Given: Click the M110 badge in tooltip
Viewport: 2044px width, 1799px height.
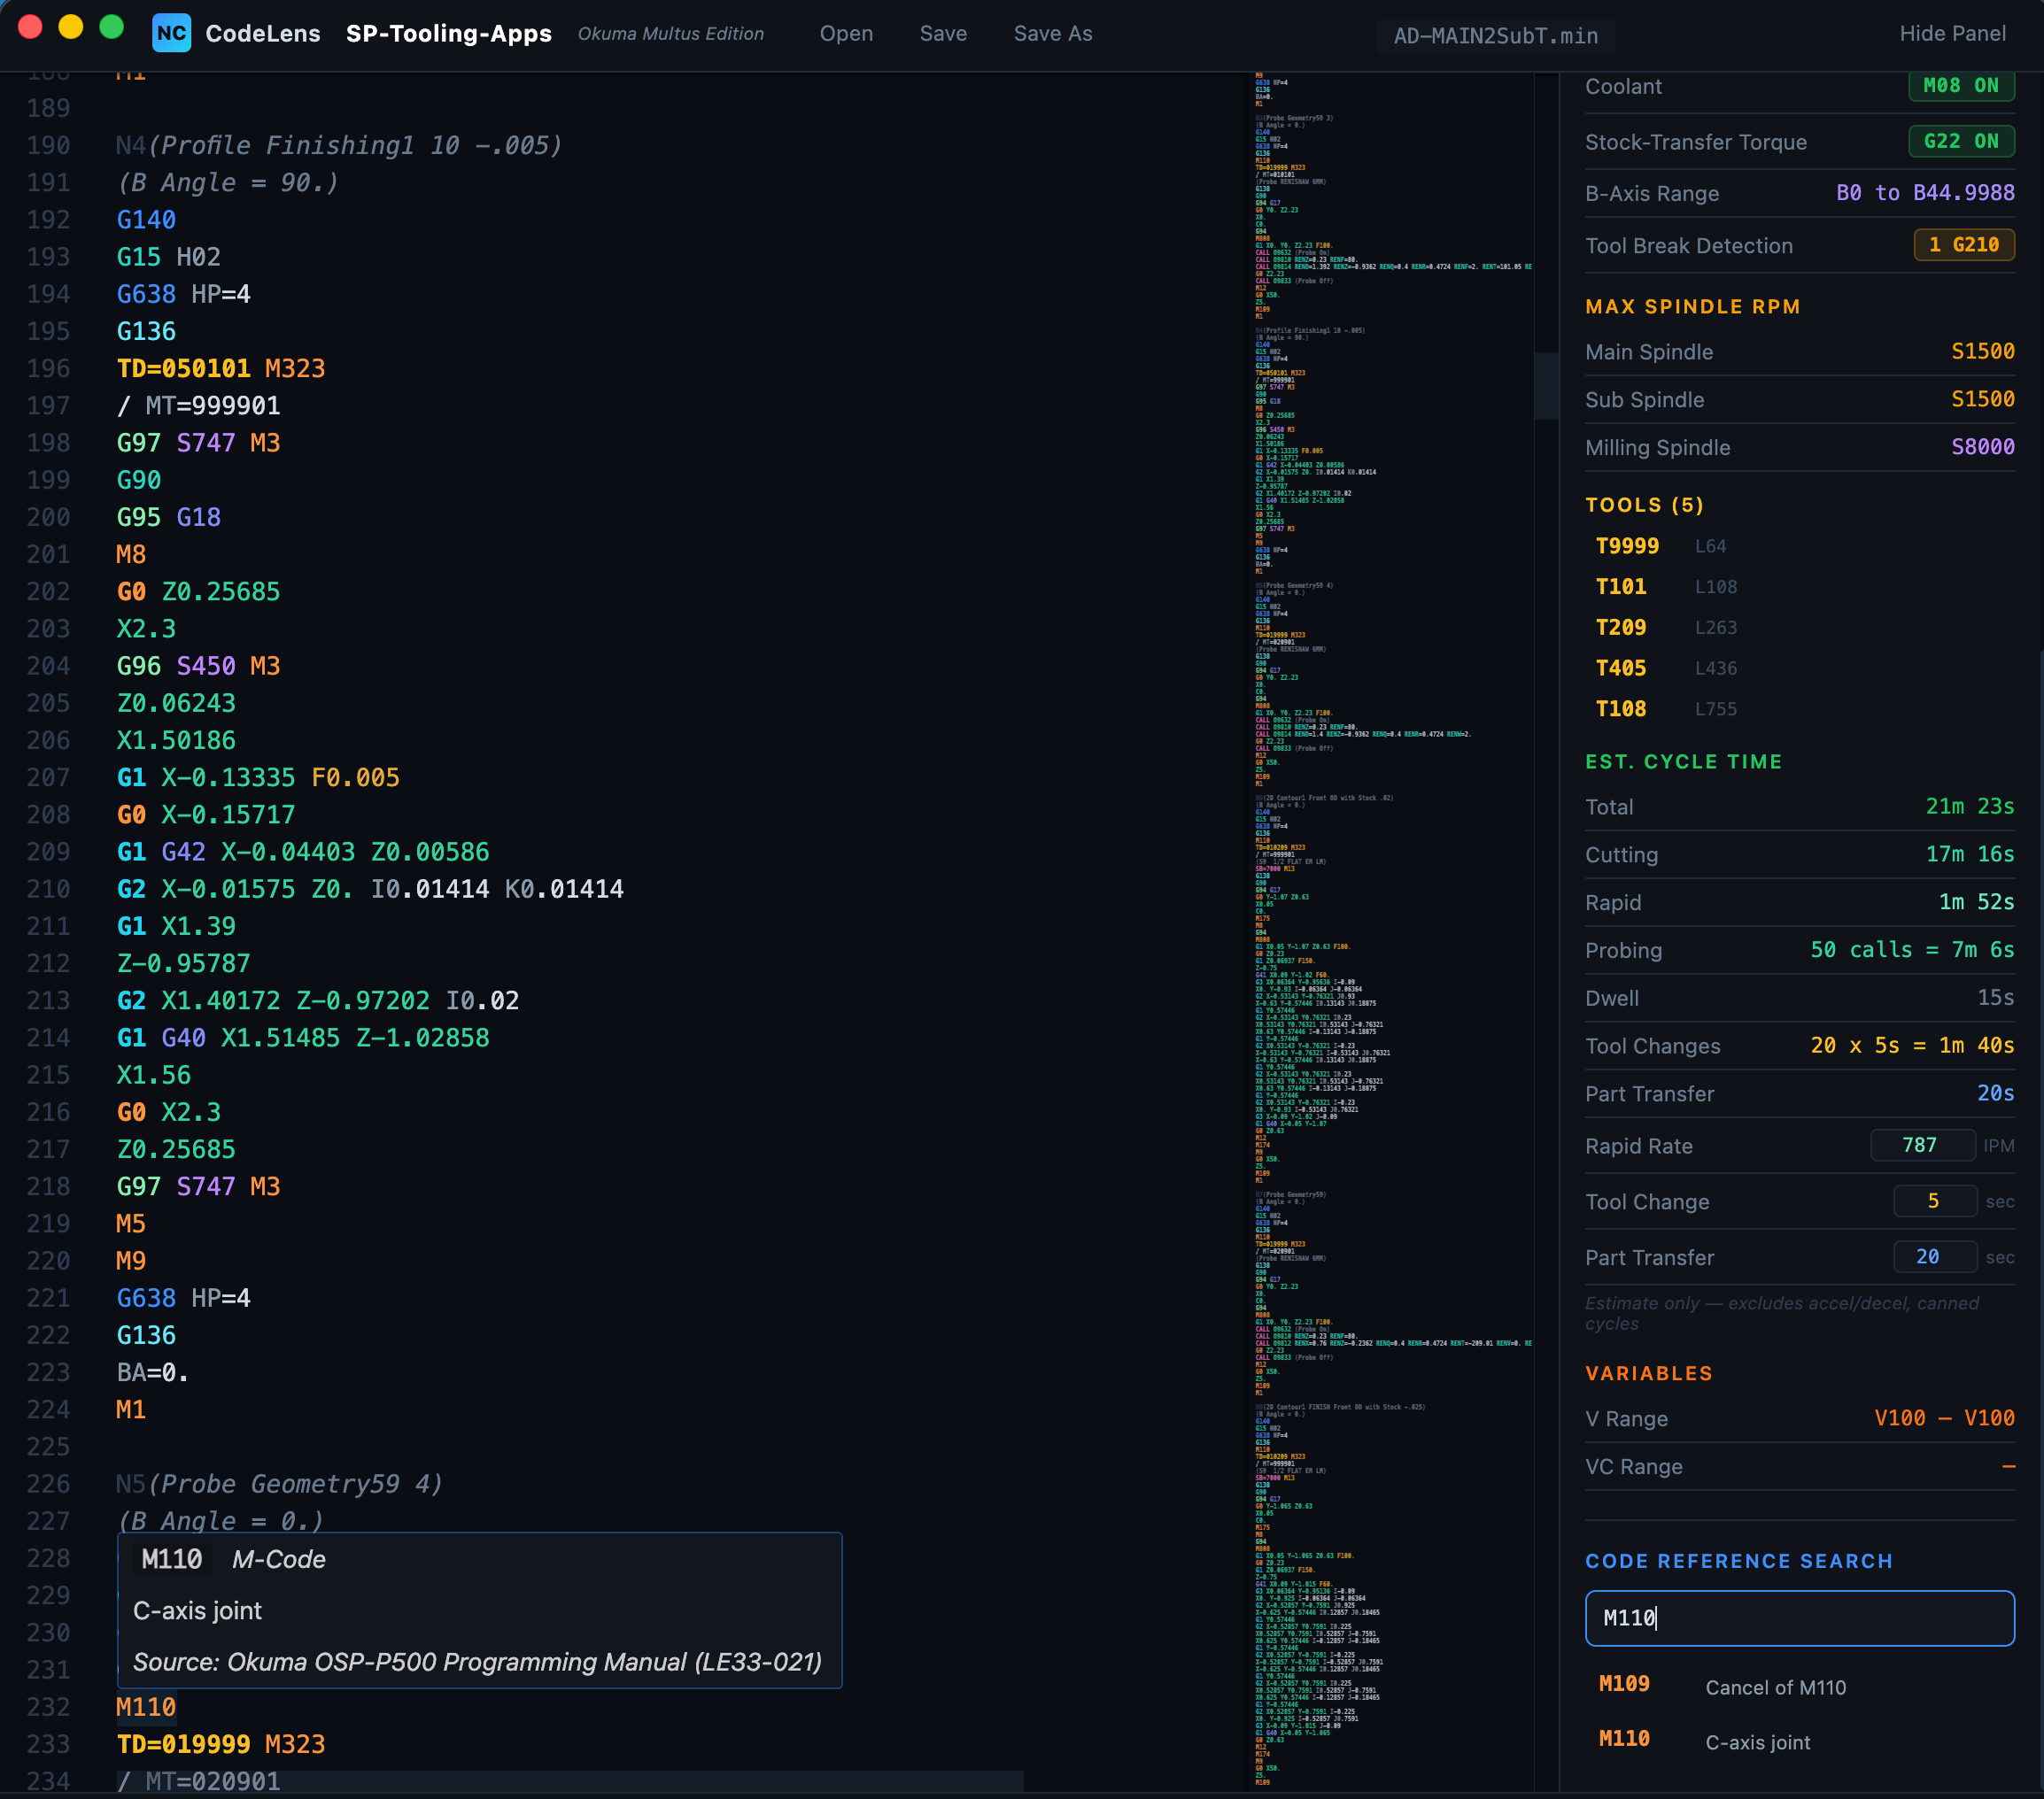Looking at the screenshot, I should 172,1560.
